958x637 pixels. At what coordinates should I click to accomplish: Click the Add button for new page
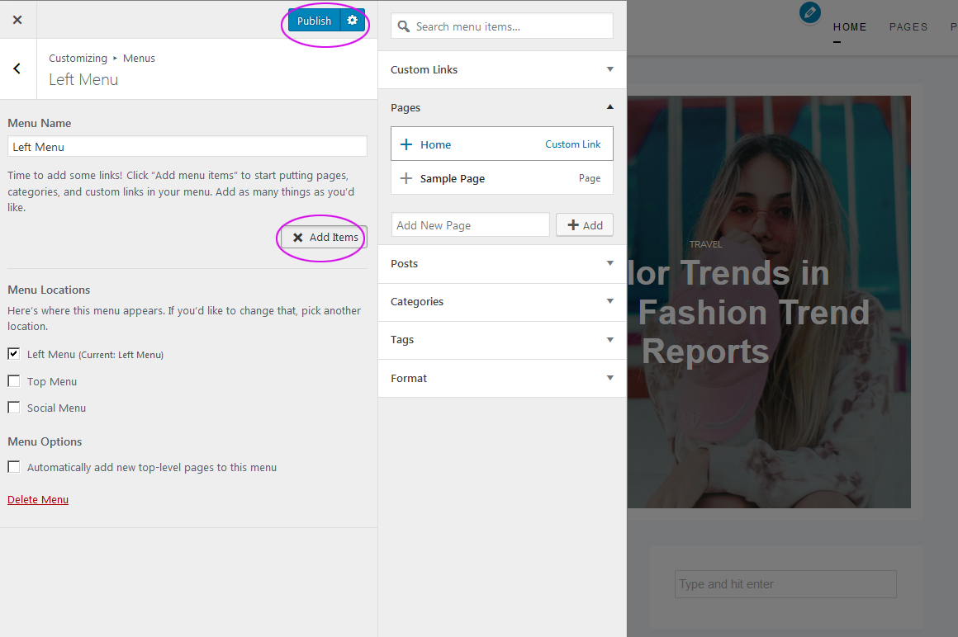(585, 225)
